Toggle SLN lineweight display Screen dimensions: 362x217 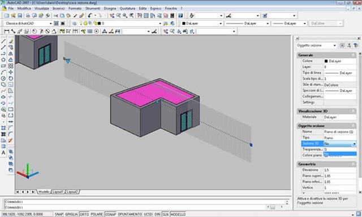pos(165,214)
